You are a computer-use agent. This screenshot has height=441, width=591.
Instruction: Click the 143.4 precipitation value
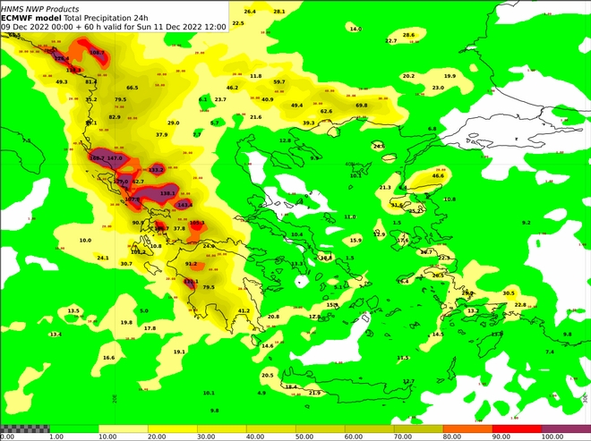(184, 205)
